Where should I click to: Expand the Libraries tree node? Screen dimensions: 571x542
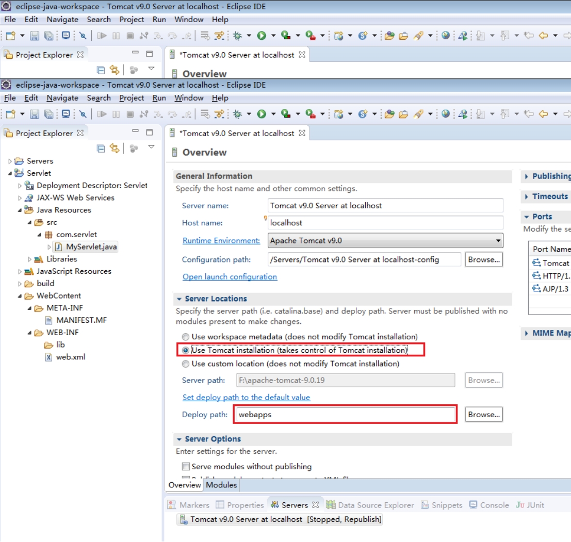pyautogui.click(x=29, y=259)
